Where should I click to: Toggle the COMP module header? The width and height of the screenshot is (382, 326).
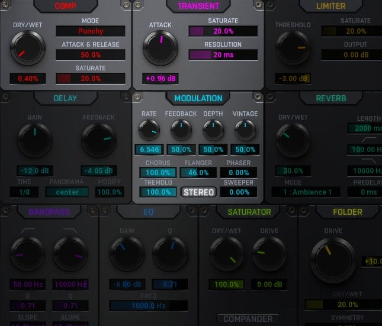pos(65,6)
